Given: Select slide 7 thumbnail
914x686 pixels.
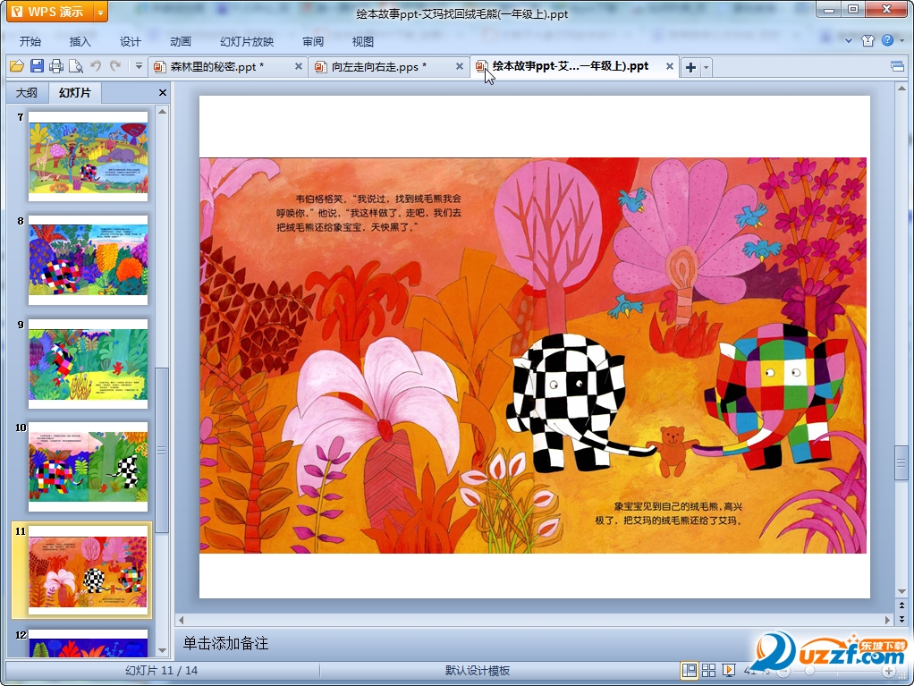Looking at the screenshot, I should tap(88, 157).
